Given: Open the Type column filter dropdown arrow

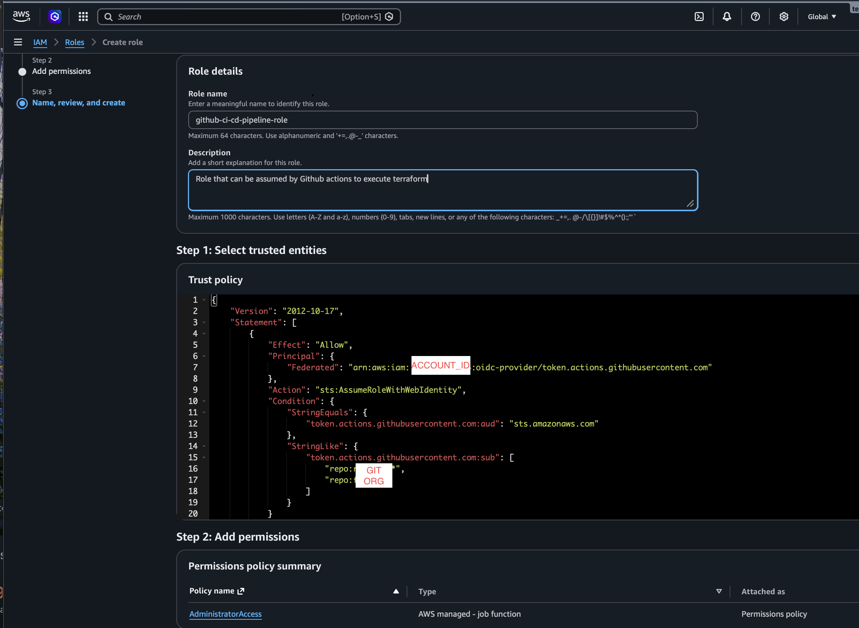Looking at the screenshot, I should pos(719,591).
